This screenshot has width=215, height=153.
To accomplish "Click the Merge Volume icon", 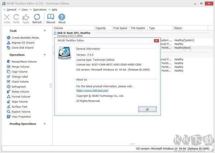I will coord(9,66).
